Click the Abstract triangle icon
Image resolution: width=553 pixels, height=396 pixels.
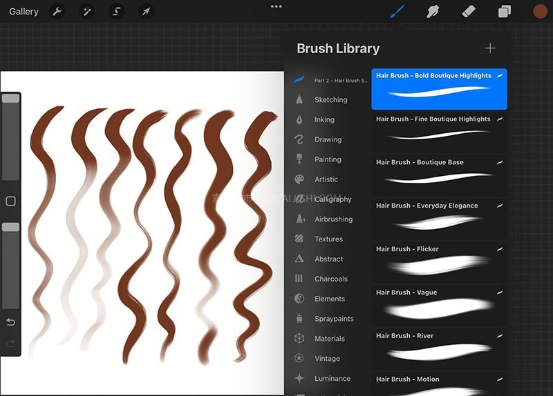pyautogui.click(x=299, y=259)
